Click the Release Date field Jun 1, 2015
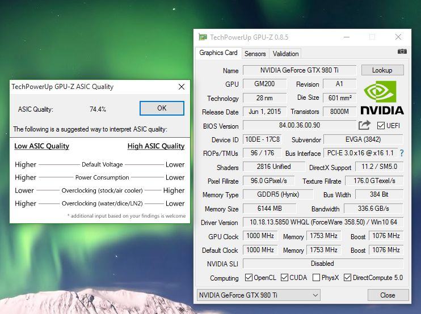This screenshot has height=314, width=421. point(265,112)
